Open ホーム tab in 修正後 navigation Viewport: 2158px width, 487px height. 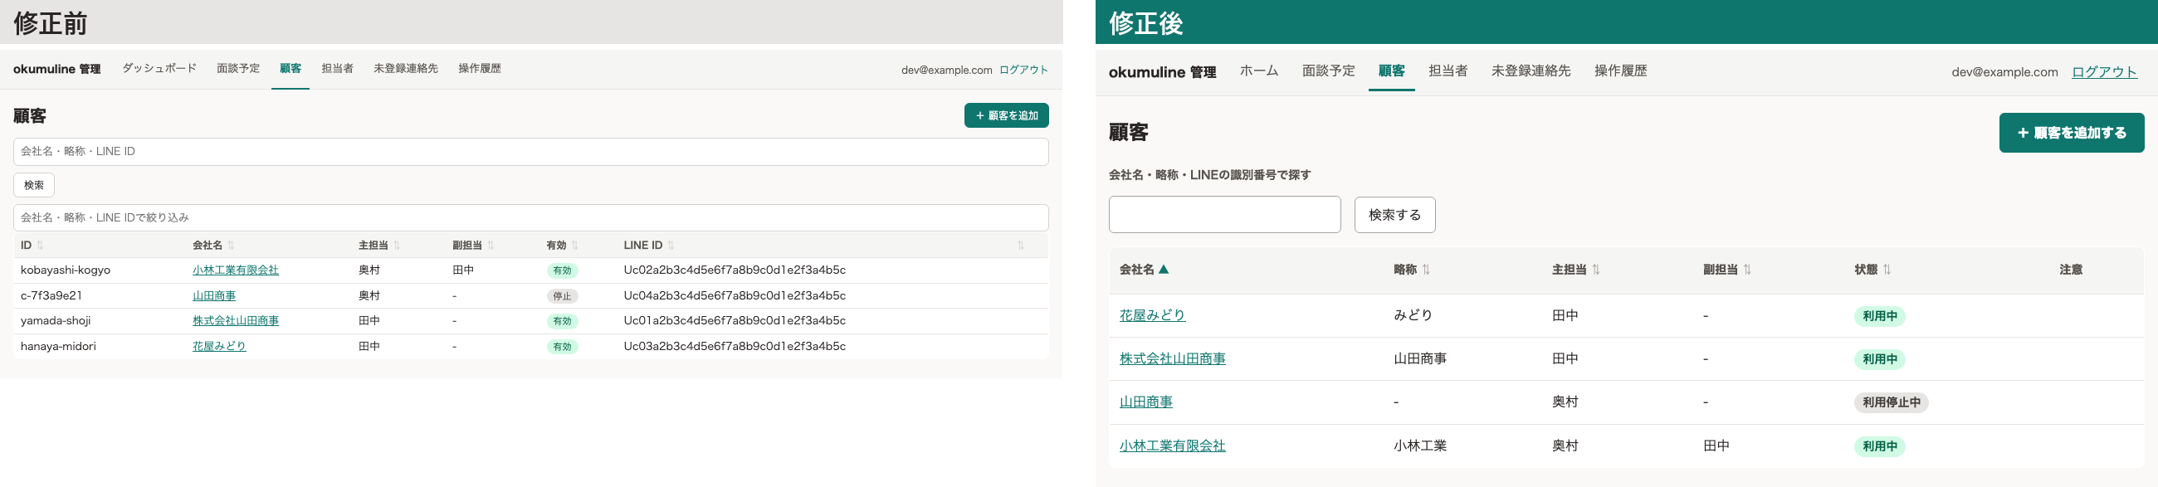1259,71
